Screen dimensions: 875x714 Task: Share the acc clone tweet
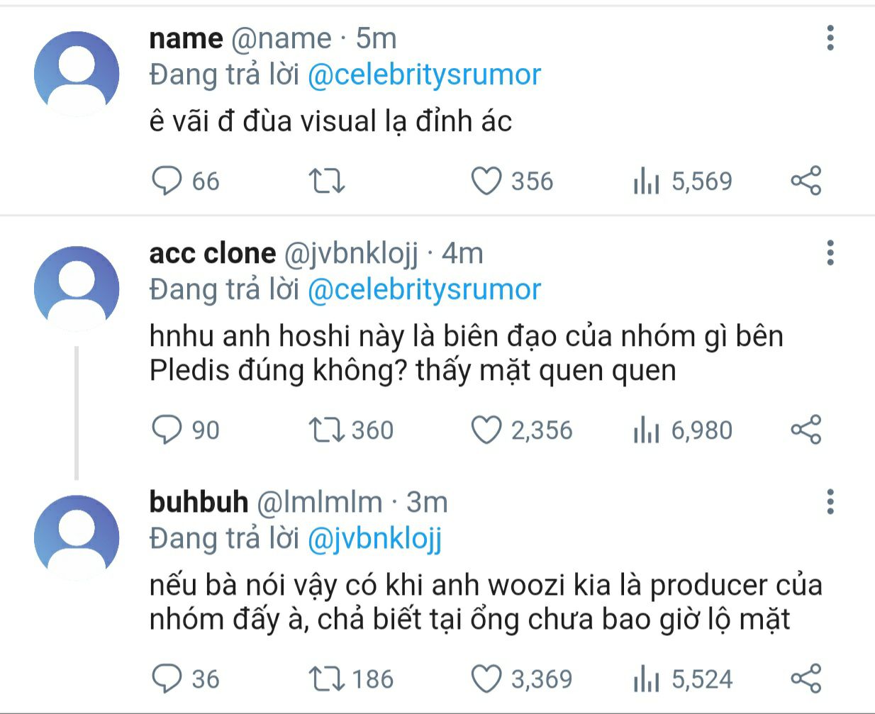[x=806, y=430]
